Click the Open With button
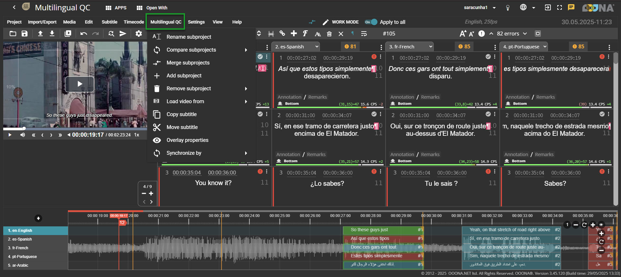Viewport: 621px width, 277px height. (152, 8)
